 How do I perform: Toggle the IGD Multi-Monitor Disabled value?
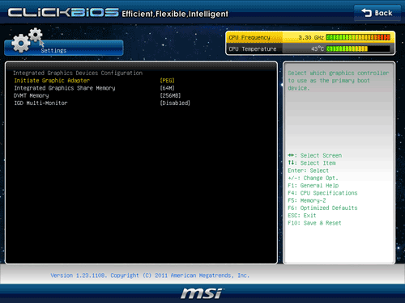(175, 103)
